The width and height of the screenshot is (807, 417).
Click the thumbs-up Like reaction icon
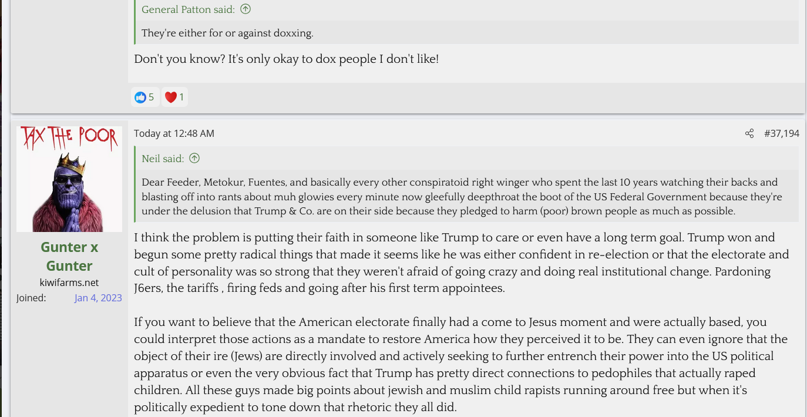[x=140, y=97]
